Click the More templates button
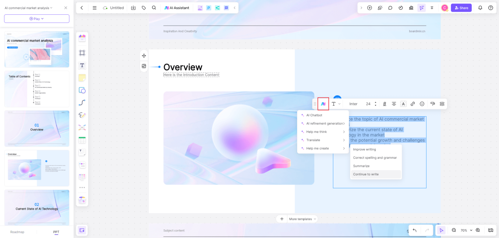Image resolution: width=499 pixels, height=238 pixels. pyautogui.click(x=302, y=219)
